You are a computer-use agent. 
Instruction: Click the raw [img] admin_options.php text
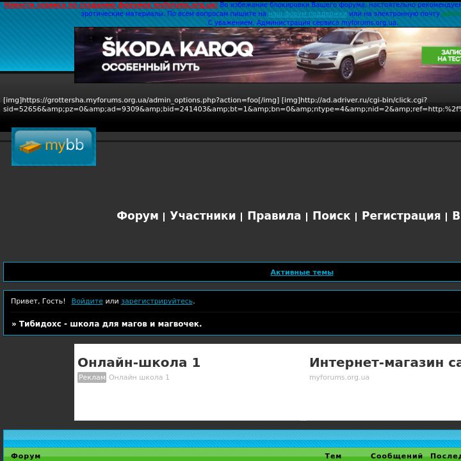(141, 100)
